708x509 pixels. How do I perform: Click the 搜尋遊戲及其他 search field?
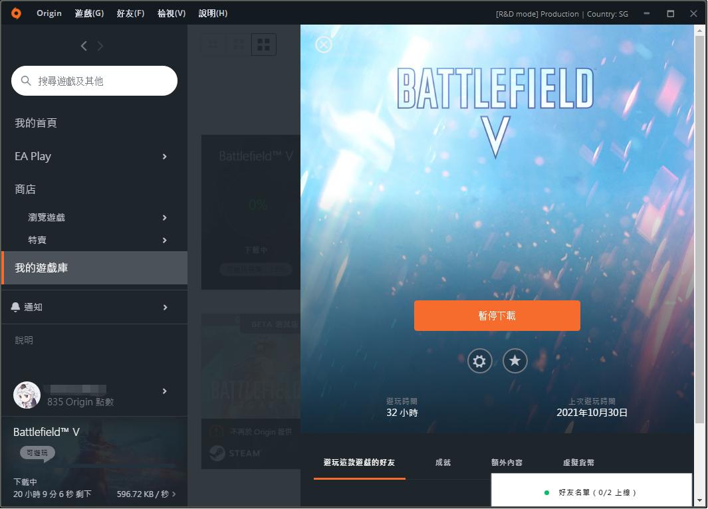(x=94, y=81)
